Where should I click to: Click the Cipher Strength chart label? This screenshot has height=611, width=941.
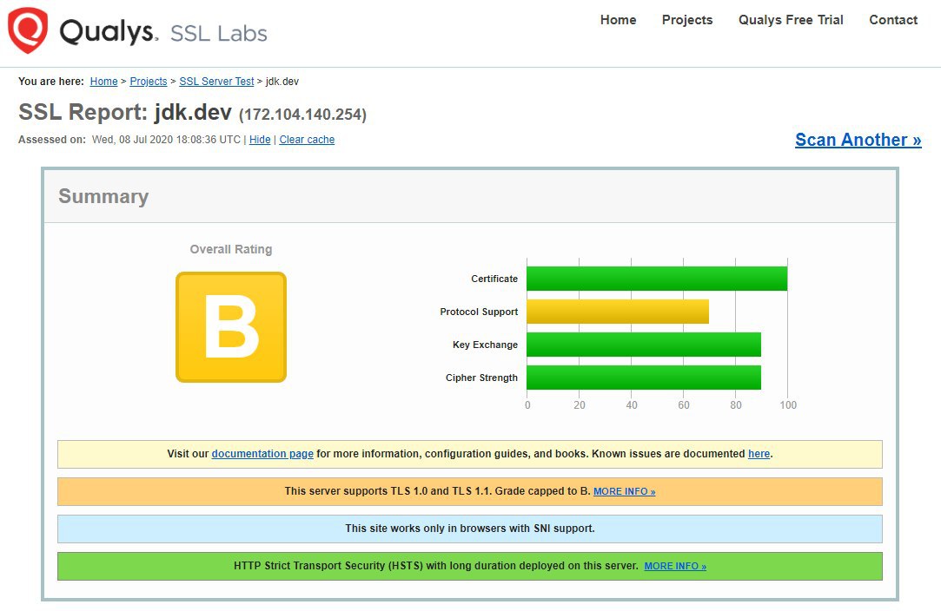tap(481, 378)
